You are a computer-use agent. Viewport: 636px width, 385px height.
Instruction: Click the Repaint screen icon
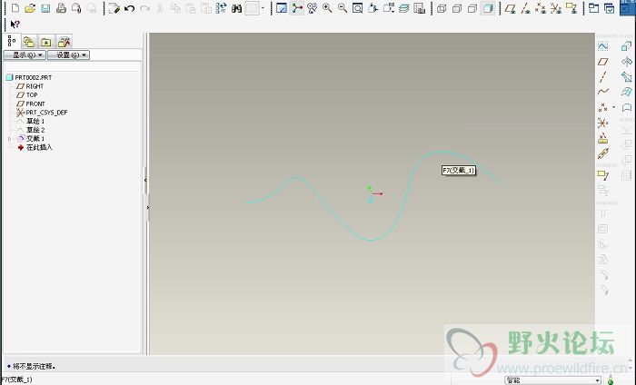tap(282, 8)
